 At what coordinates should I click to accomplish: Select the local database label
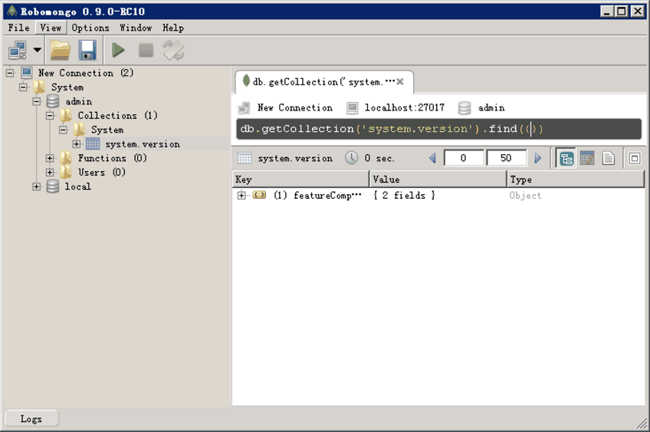[x=78, y=186]
